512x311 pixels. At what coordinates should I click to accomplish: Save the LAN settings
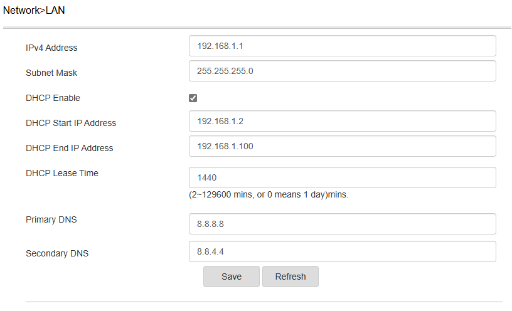pos(232,277)
